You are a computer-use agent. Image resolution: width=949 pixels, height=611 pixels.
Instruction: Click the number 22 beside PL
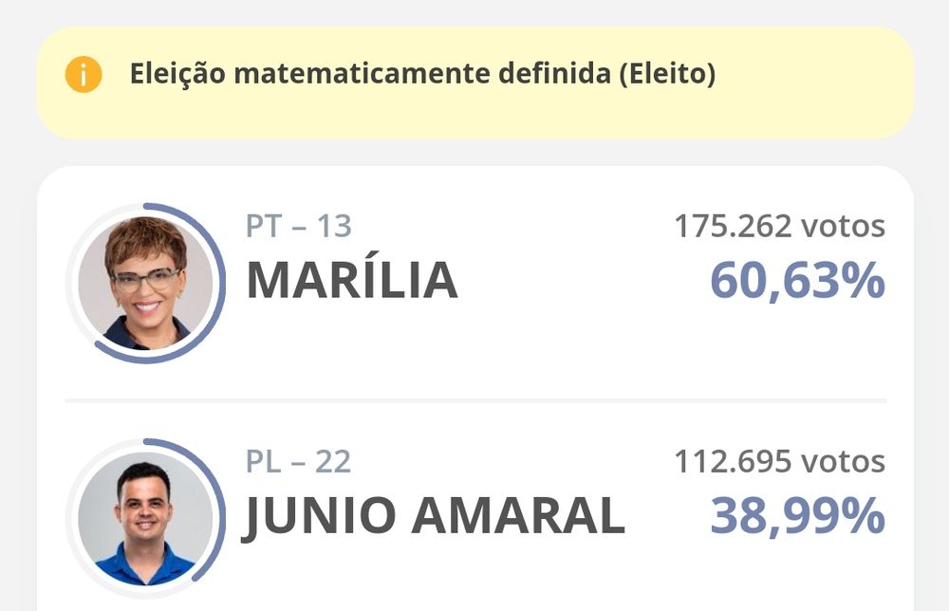pos(332,461)
